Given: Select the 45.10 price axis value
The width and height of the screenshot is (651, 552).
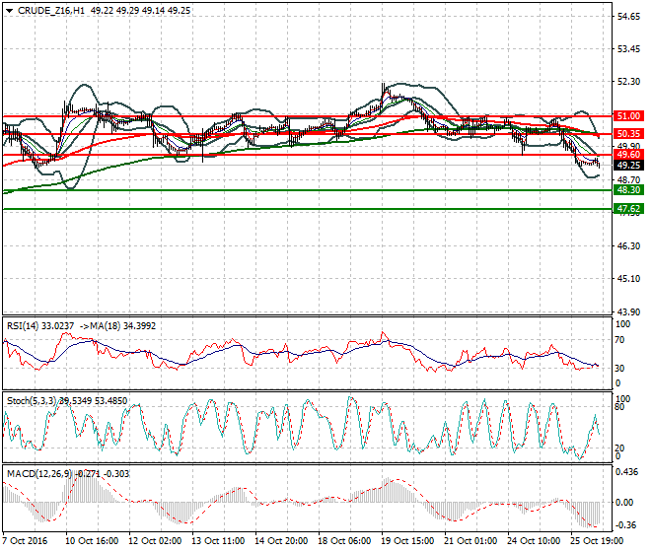Looking at the screenshot, I should 628,279.
